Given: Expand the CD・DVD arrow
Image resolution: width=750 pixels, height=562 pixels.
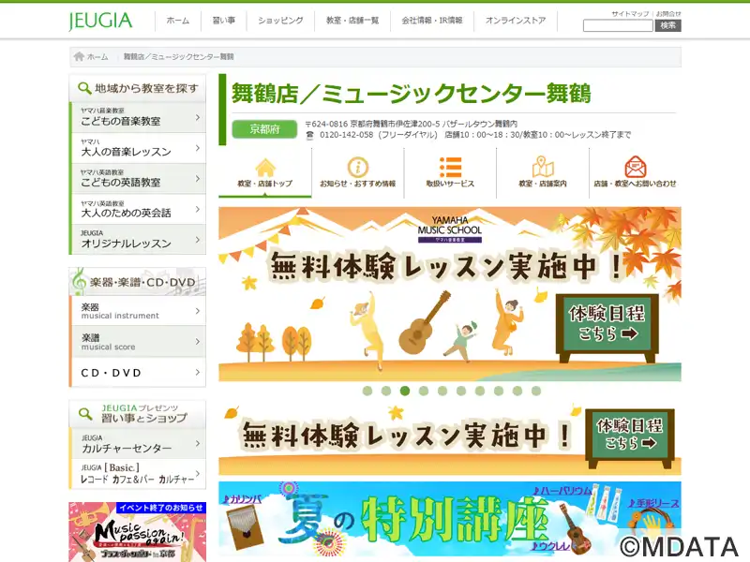Looking at the screenshot, I should coord(198,372).
